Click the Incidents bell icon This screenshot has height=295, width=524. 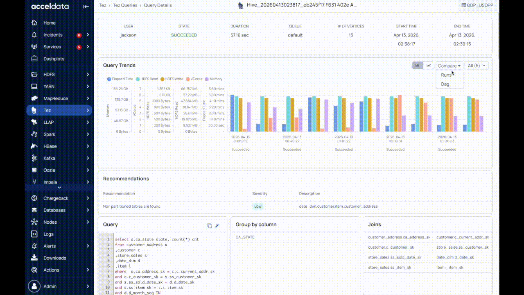click(x=34, y=35)
